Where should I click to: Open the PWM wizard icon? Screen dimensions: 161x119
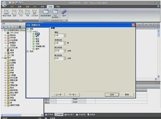[28, 13]
